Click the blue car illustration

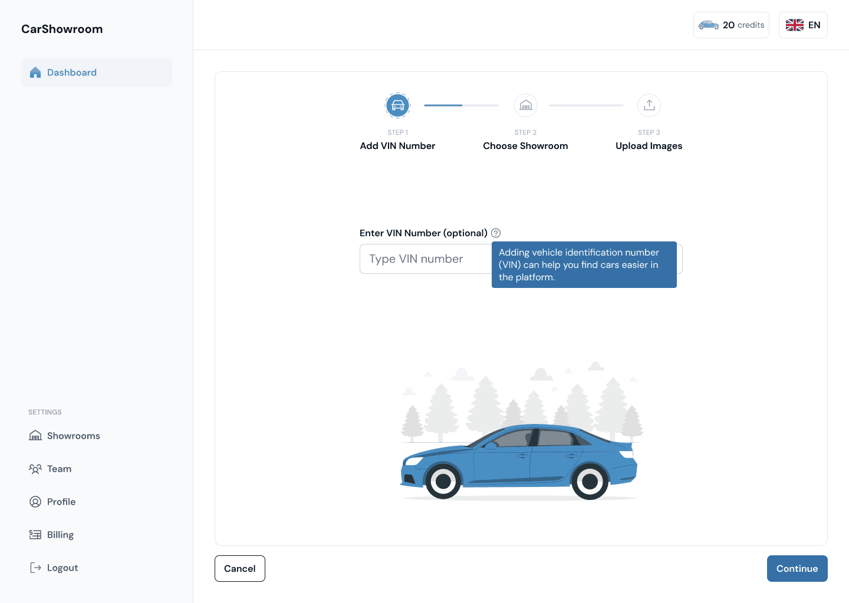tap(519, 462)
